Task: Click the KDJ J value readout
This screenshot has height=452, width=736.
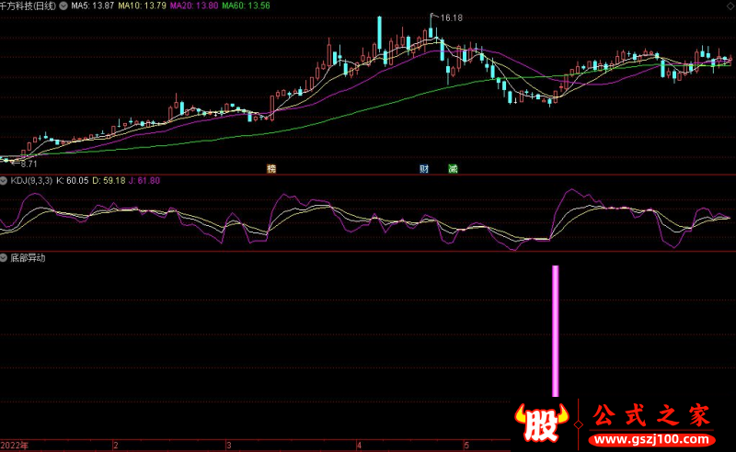Action: [x=144, y=180]
